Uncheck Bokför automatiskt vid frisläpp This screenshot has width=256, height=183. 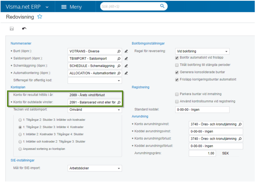click(177, 58)
